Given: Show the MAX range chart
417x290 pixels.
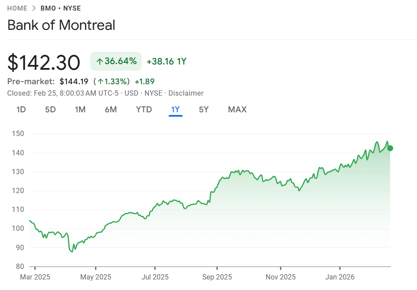Looking at the screenshot, I should 237,110.
